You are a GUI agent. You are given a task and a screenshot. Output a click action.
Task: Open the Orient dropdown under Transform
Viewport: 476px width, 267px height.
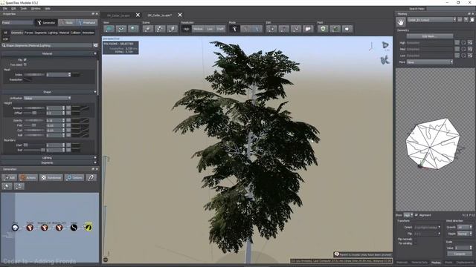click(427, 227)
